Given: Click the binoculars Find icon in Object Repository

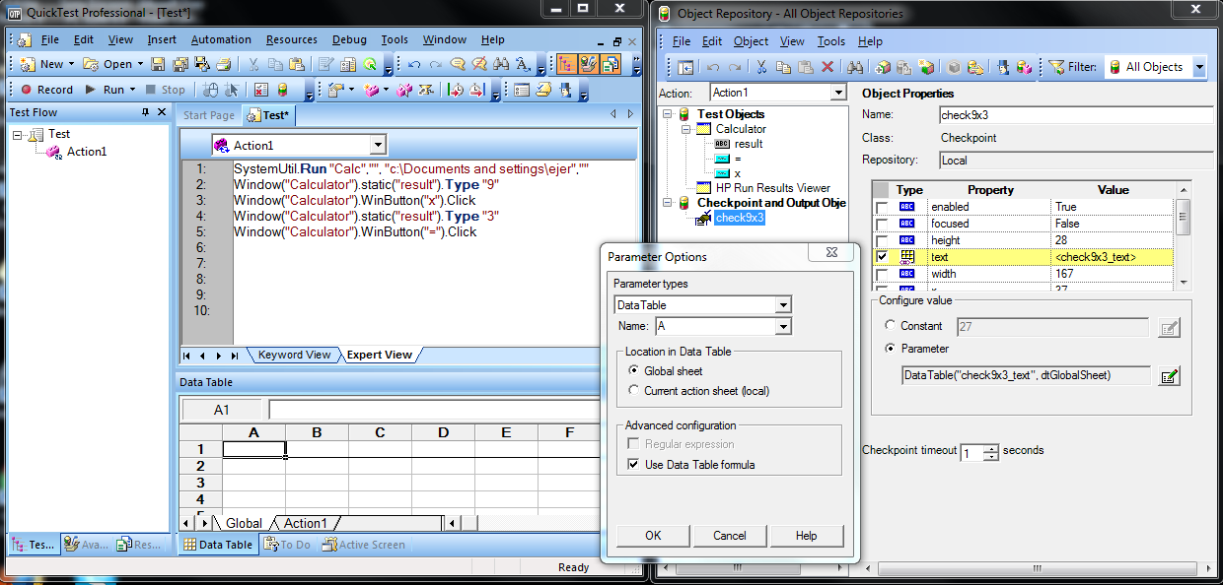Looking at the screenshot, I should pos(855,67).
